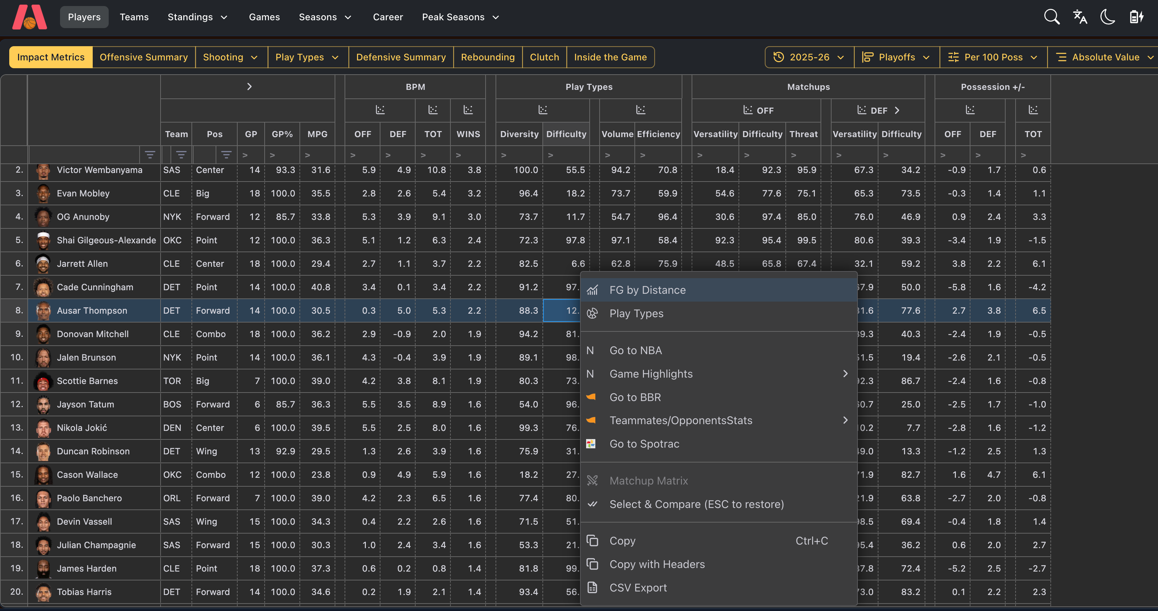Open Team column filter icon
This screenshot has width=1158, height=611.
pyautogui.click(x=181, y=155)
